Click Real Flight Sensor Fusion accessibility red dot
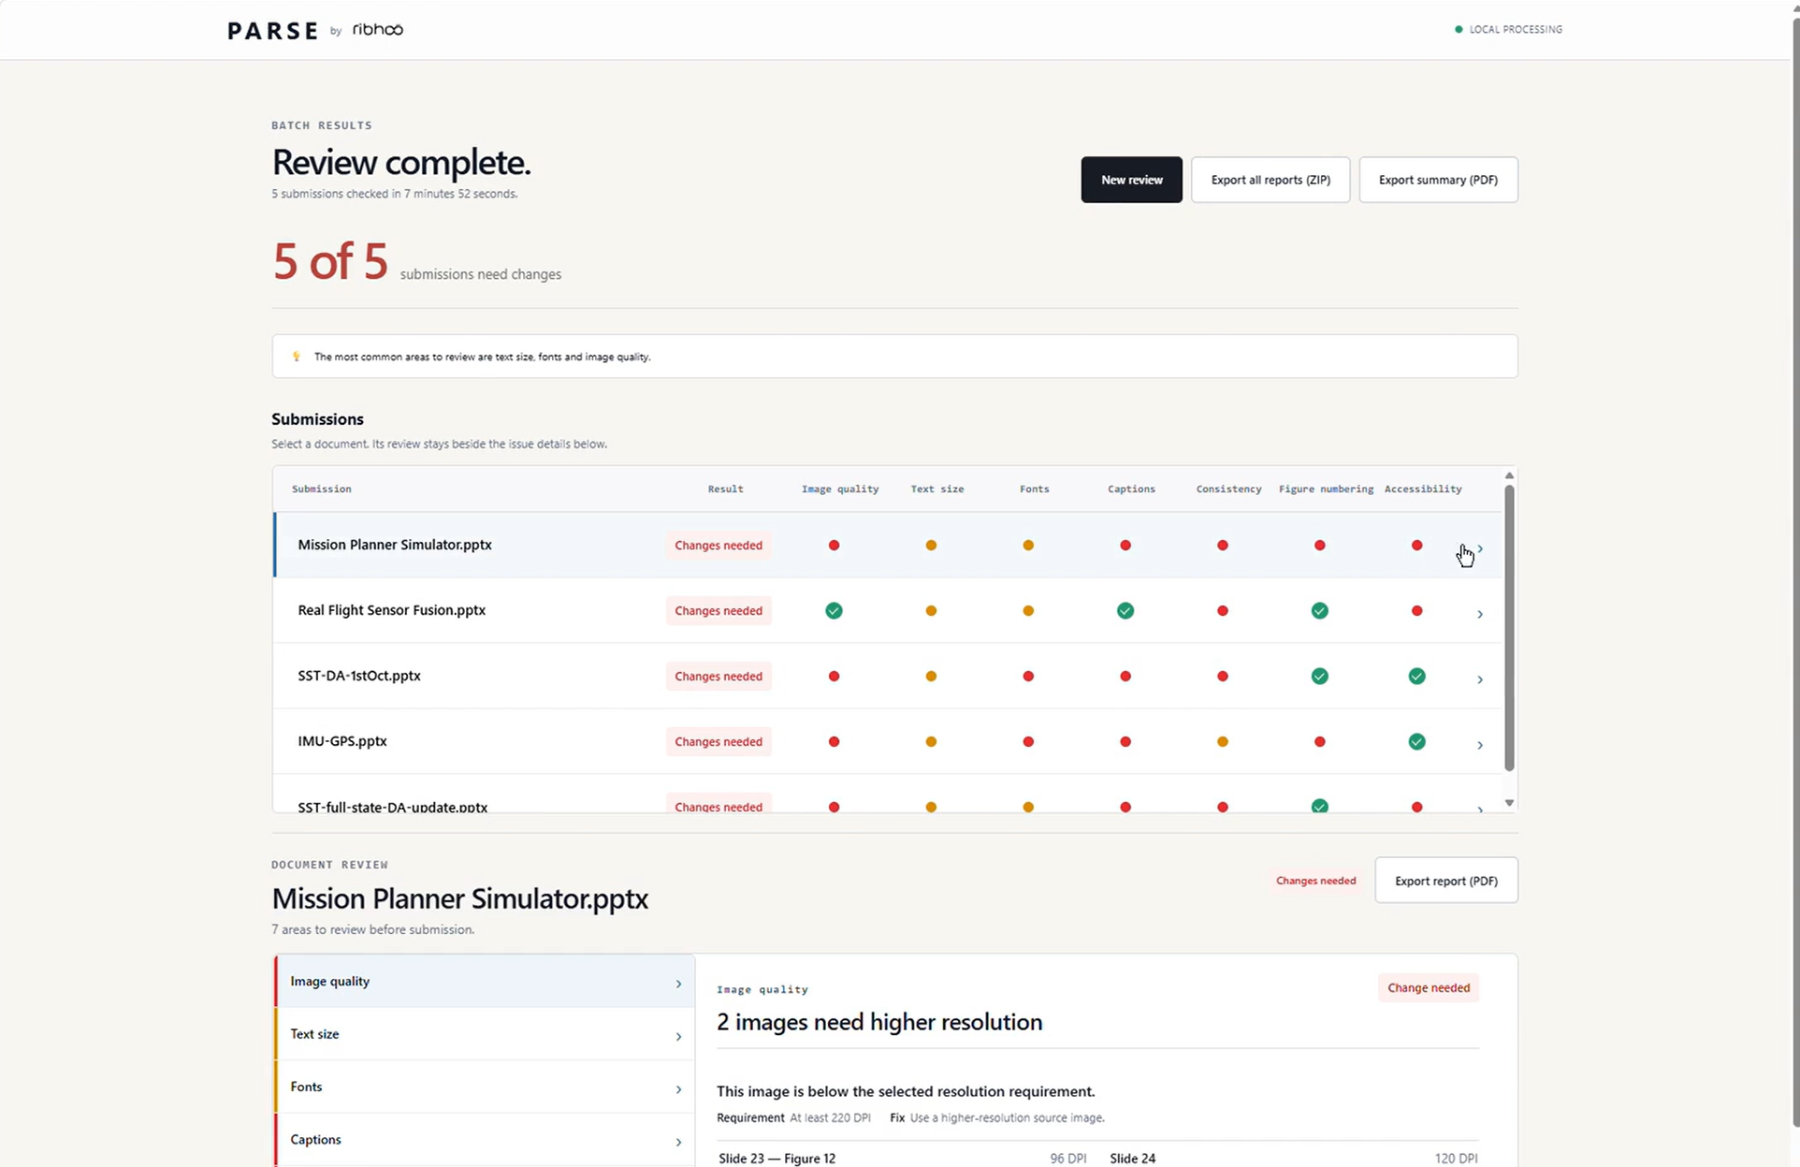1800x1167 pixels. click(x=1417, y=611)
